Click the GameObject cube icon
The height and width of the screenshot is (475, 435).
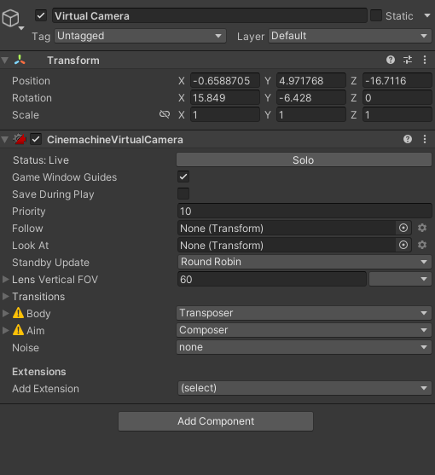10,18
